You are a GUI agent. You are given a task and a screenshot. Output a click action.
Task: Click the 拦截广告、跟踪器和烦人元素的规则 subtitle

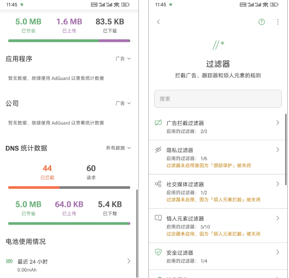tap(218, 76)
